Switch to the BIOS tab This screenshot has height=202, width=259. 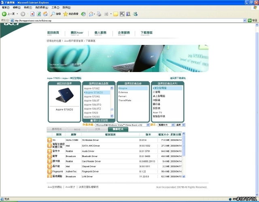(77, 129)
